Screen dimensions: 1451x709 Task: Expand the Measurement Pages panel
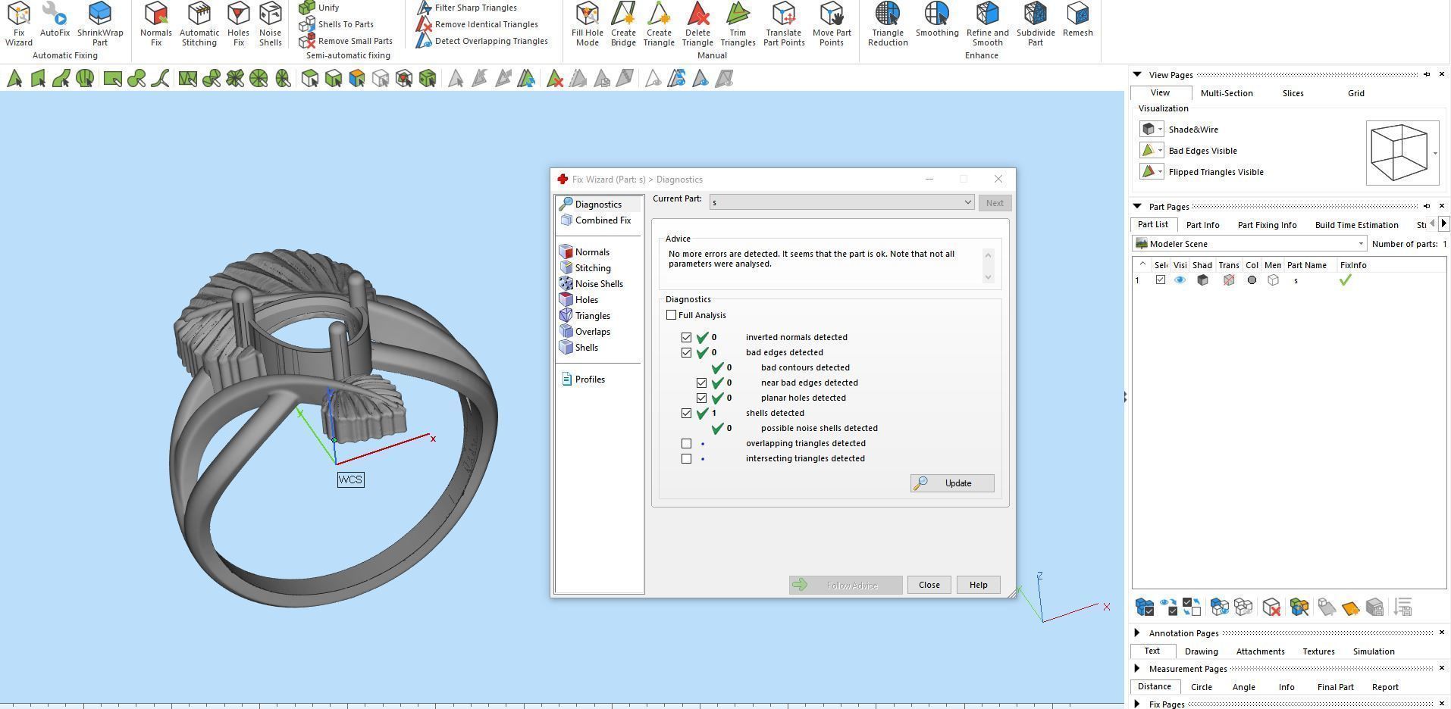(x=1137, y=668)
